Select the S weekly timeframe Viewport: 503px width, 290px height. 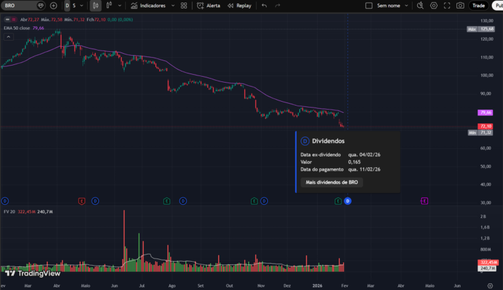pyautogui.click(x=74, y=5)
